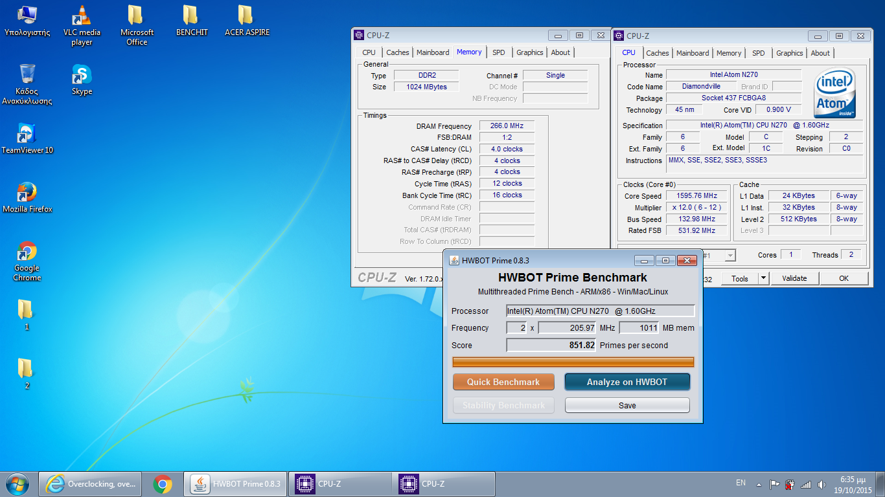The height and width of the screenshot is (497, 885).
Task: Open the folder named 2
Action: coord(27,373)
